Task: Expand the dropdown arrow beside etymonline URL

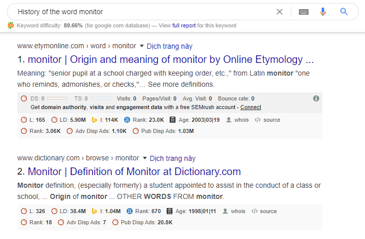Action: pyautogui.click(x=141, y=46)
